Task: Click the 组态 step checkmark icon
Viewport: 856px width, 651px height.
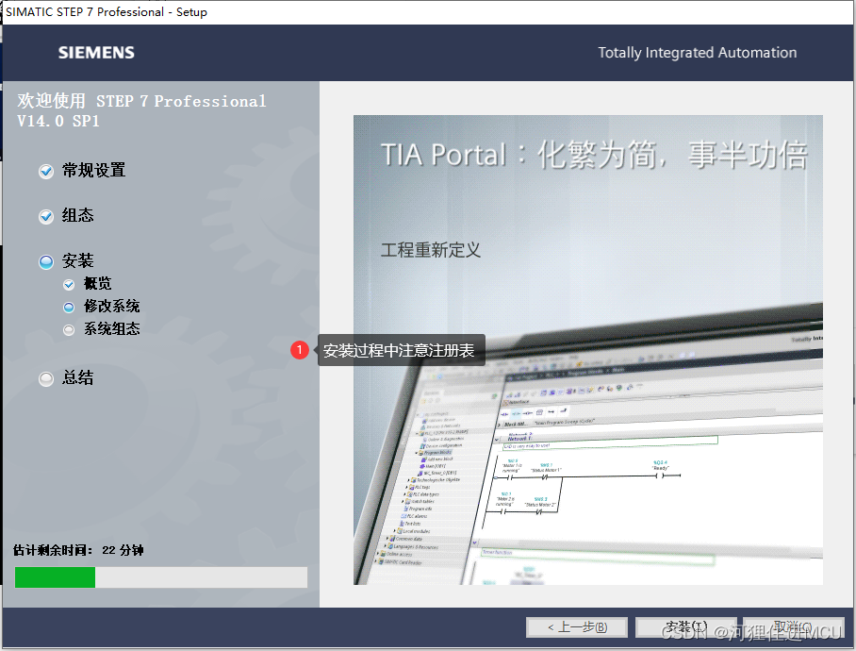Action: pyautogui.click(x=46, y=217)
